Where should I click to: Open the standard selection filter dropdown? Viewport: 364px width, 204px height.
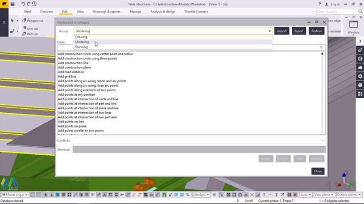tap(201, 195)
